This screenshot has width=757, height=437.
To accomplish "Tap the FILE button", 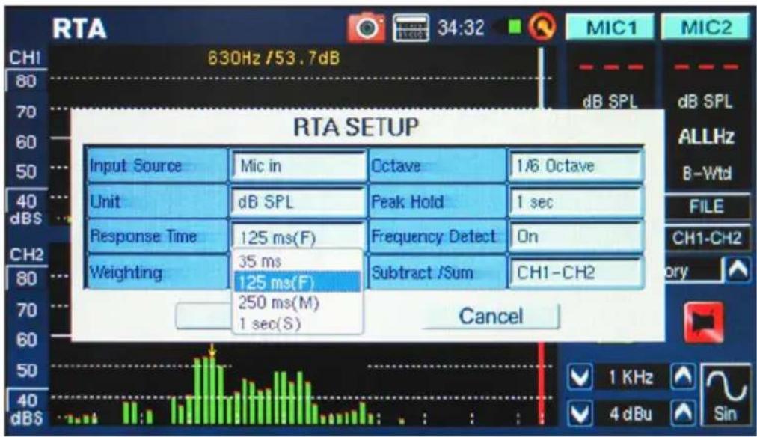I will 706,207.
